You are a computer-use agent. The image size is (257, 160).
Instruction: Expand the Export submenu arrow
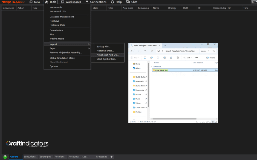point(89,48)
